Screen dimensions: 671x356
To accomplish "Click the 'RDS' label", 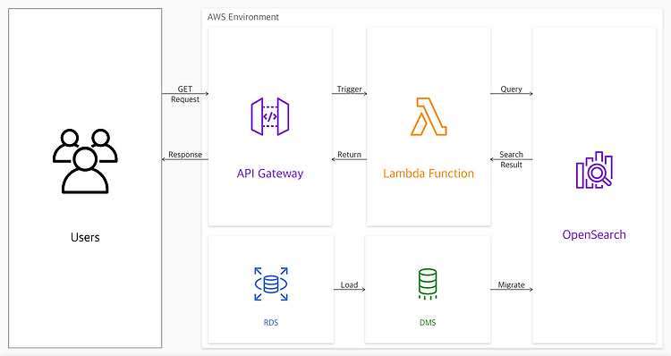I will click(271, 323).
